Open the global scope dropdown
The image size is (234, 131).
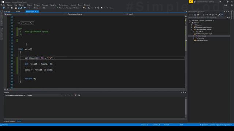[x=96, y=14]
